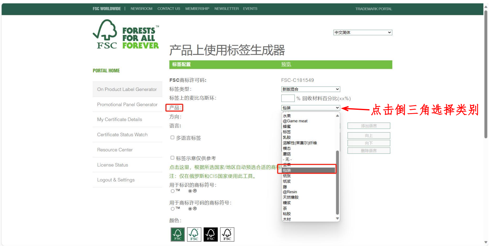
Task: Switch to the 标签配置 tab
Action: (x=181, y=64)
